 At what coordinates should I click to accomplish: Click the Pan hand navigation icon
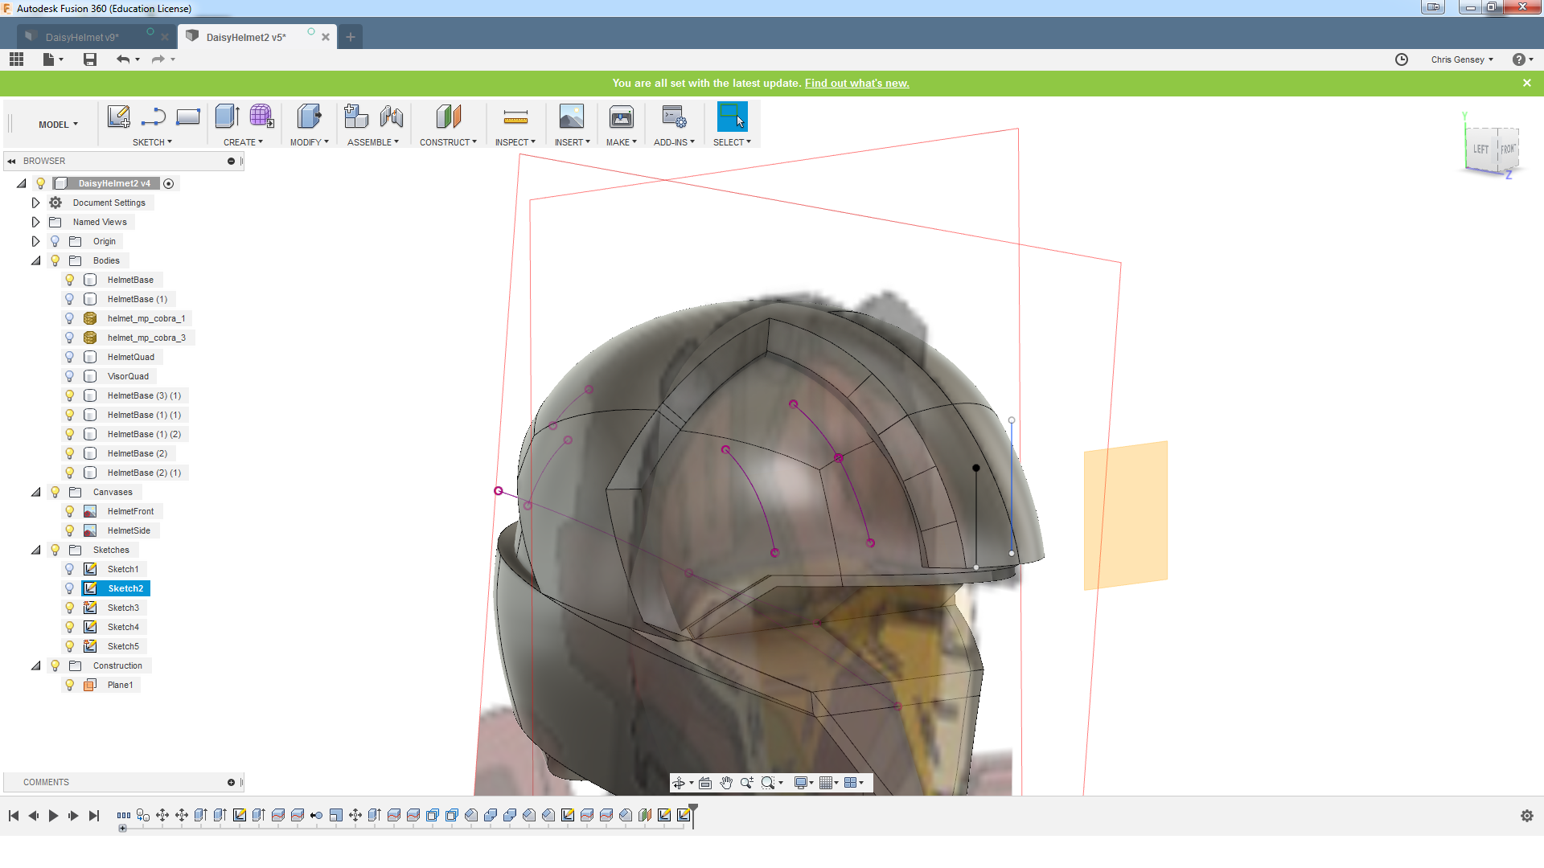pos(726,783)
